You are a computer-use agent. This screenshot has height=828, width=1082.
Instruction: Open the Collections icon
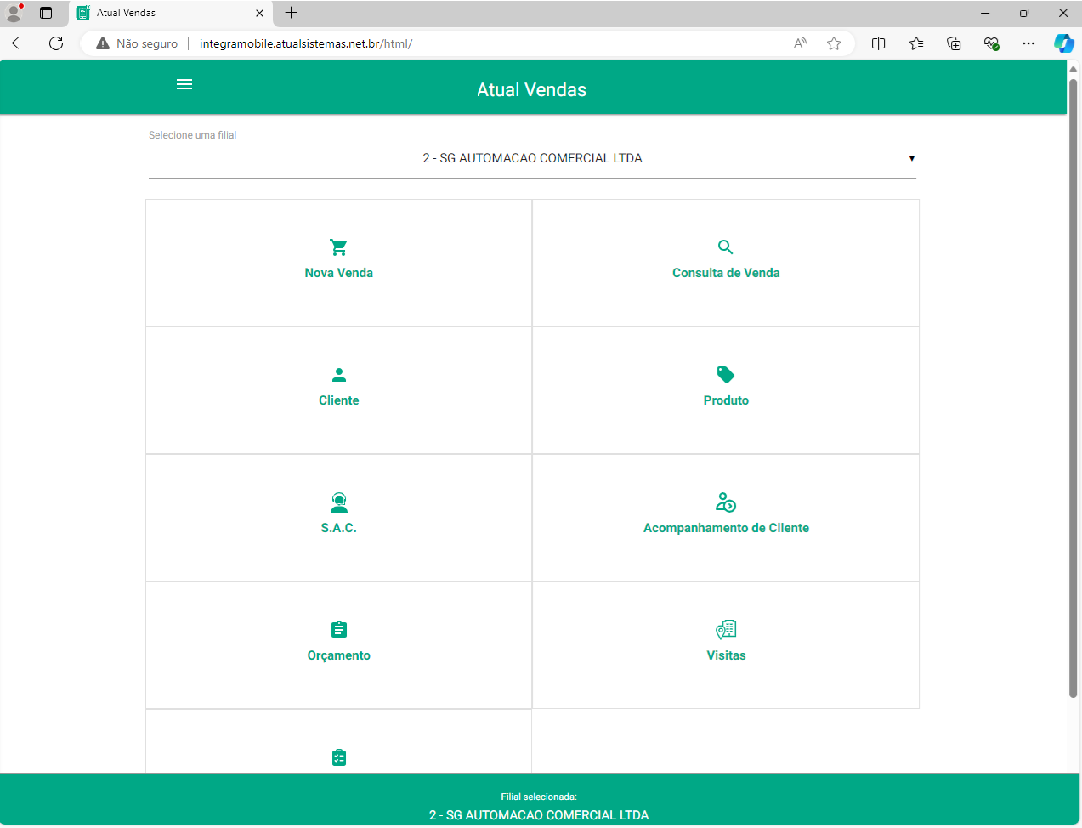tap(954, 43)
